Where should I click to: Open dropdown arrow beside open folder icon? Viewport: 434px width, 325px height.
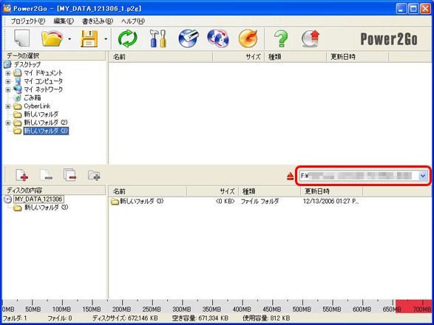(x=69, y=39)
